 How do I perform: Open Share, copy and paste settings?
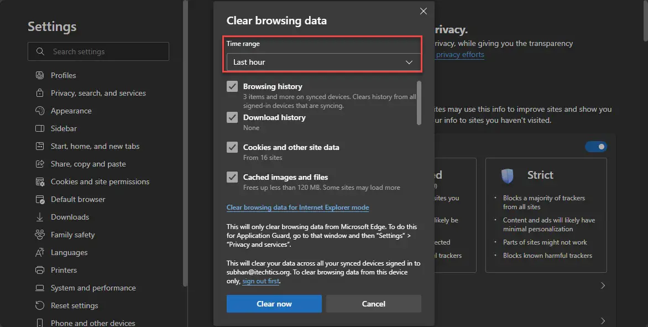tap(88, 164)
